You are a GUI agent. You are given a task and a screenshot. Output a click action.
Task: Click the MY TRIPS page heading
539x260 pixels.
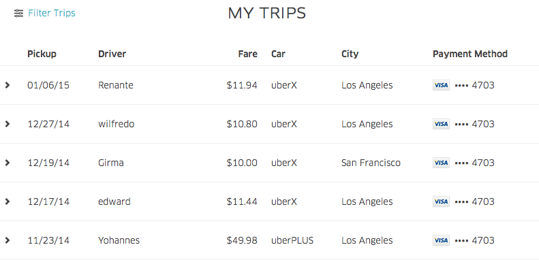[266, 14]
